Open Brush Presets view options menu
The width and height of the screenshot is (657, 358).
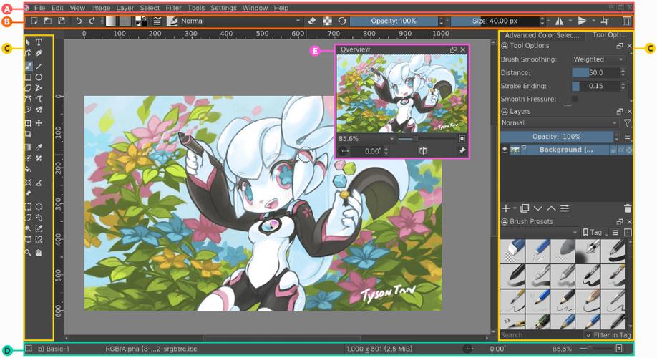point(615,232)
